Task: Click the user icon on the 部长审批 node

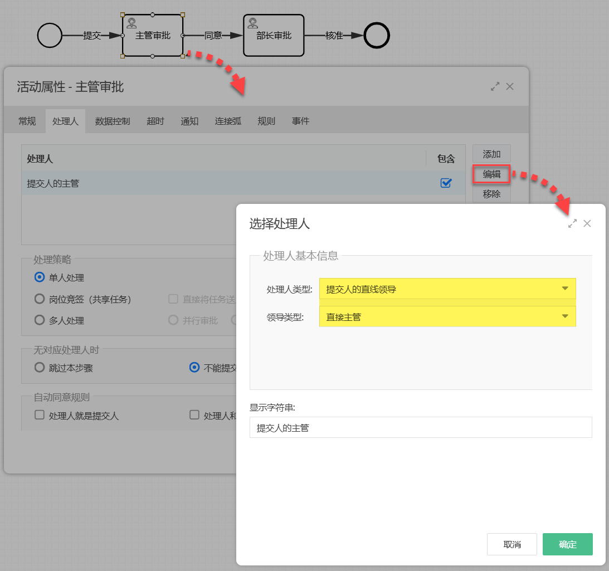Action: (254, 22)
